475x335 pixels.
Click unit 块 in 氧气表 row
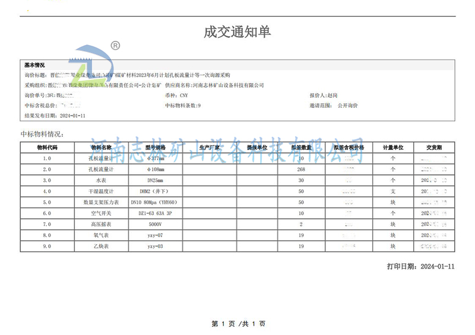click(393, 235)
